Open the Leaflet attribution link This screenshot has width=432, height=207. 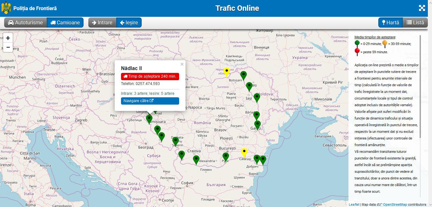pyautogui.click(x=354, y=204)
